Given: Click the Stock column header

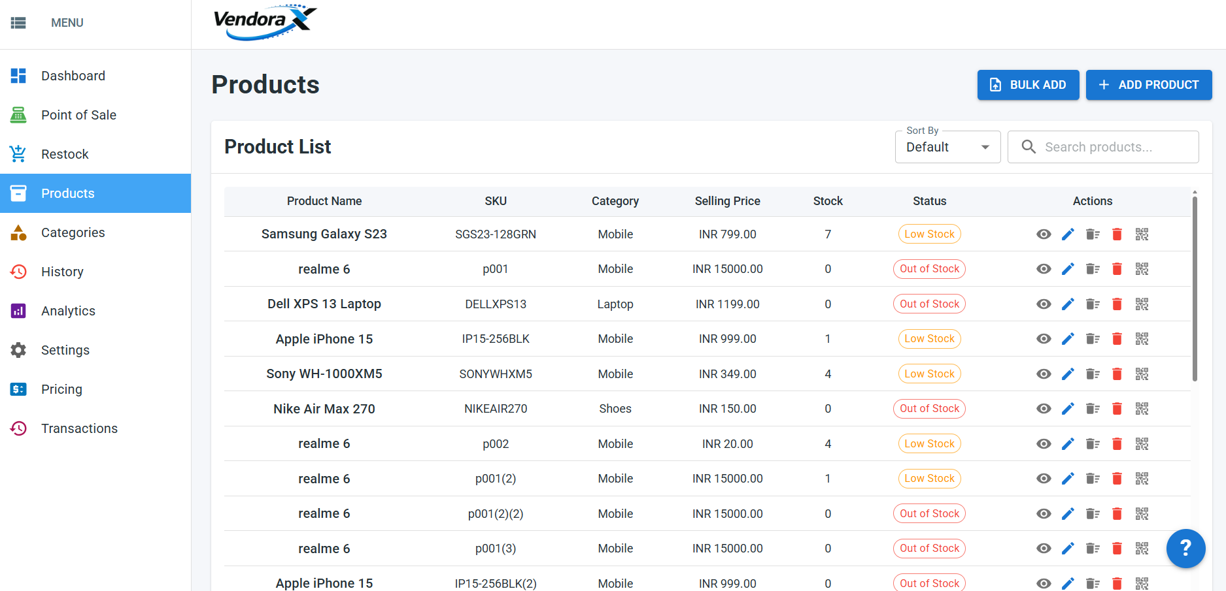Looking at the screenshot, I should pos(828,201).
